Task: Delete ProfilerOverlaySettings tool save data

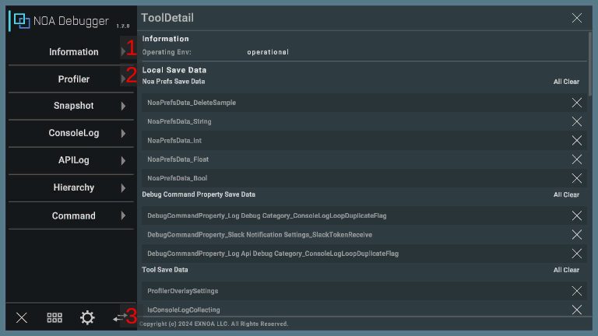Action: (x=577, y=291)
